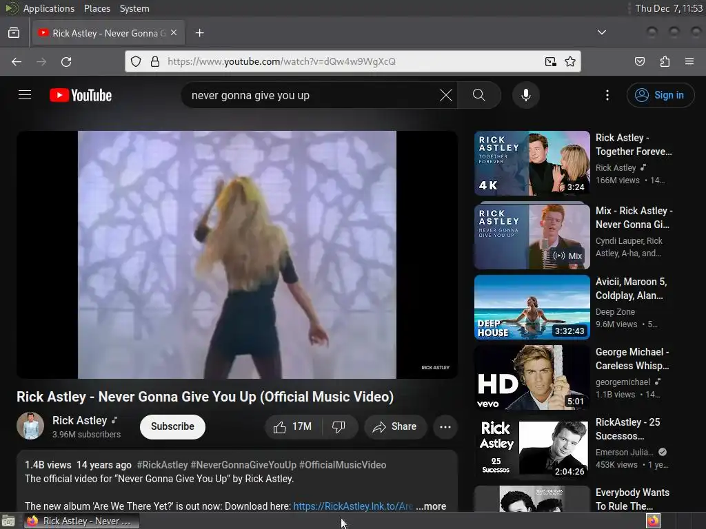Open YouTube settings three-dot menu
The image size is (706, 529).
tap(607, 95)
